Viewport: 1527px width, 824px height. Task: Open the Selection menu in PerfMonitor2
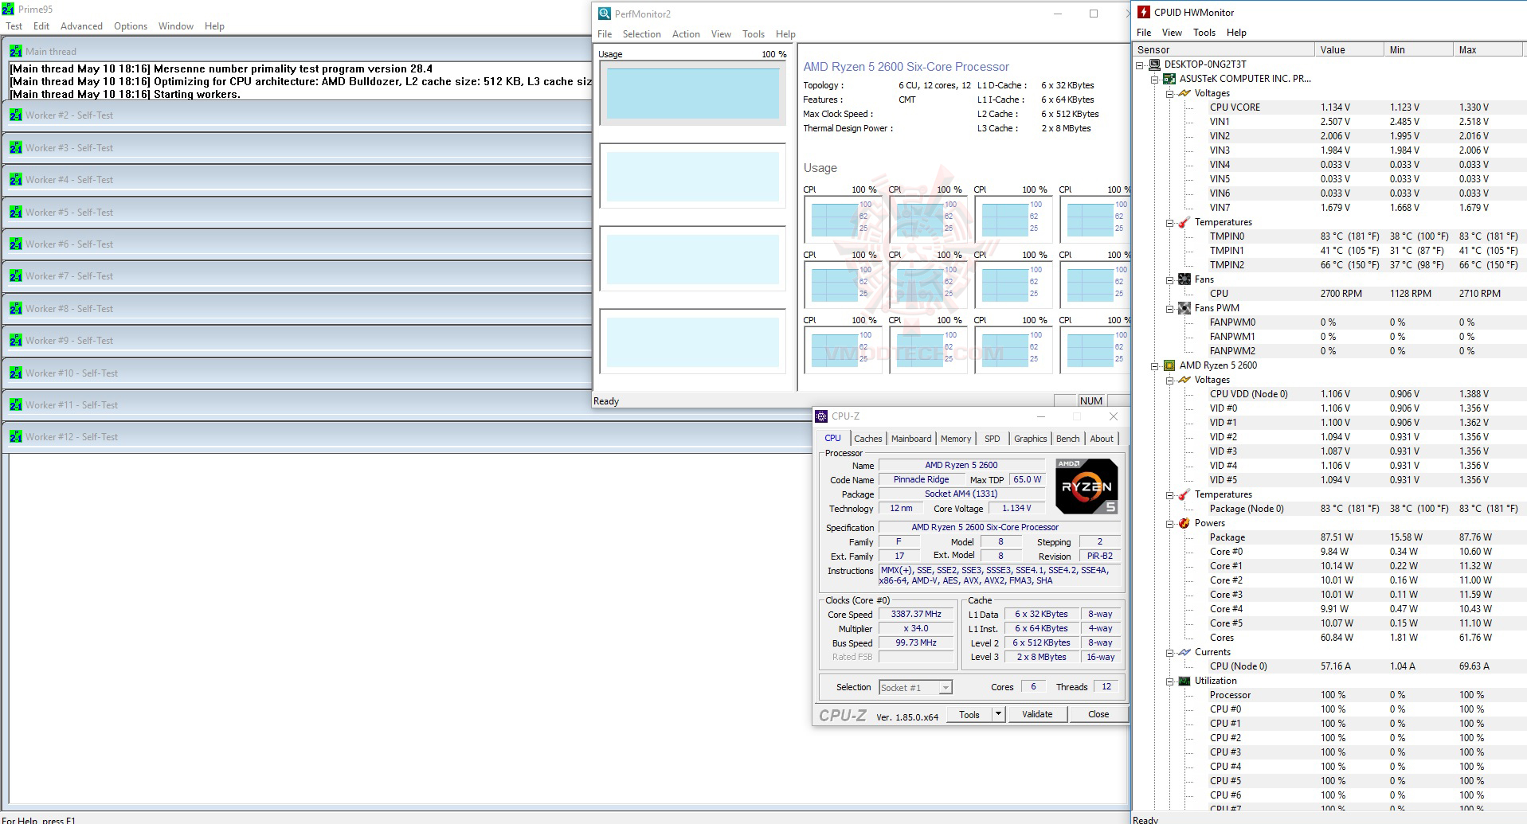pyautogui.click(x=642, y=34)
